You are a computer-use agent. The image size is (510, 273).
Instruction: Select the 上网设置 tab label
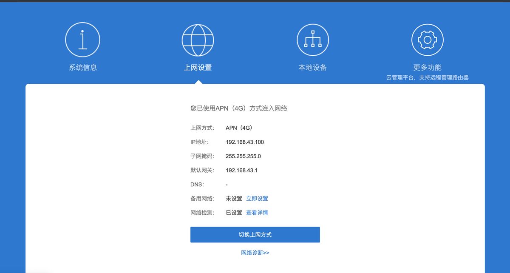coord(198,68)
